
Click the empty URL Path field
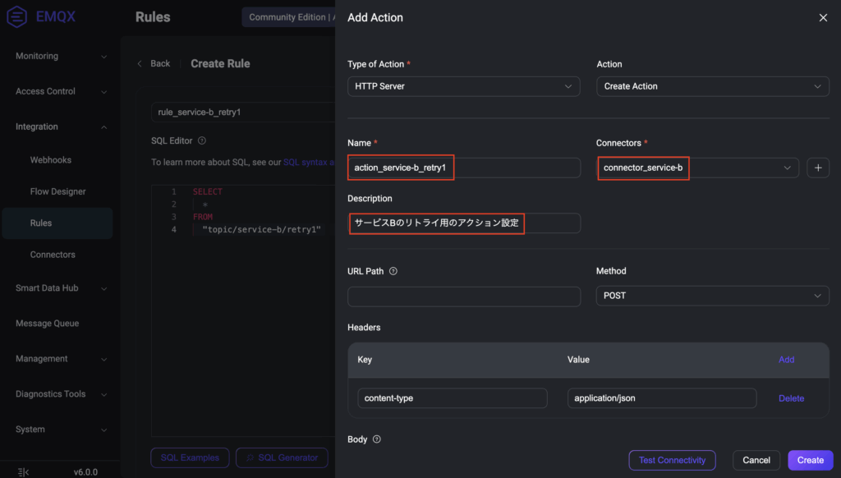(x=464, y=296)
